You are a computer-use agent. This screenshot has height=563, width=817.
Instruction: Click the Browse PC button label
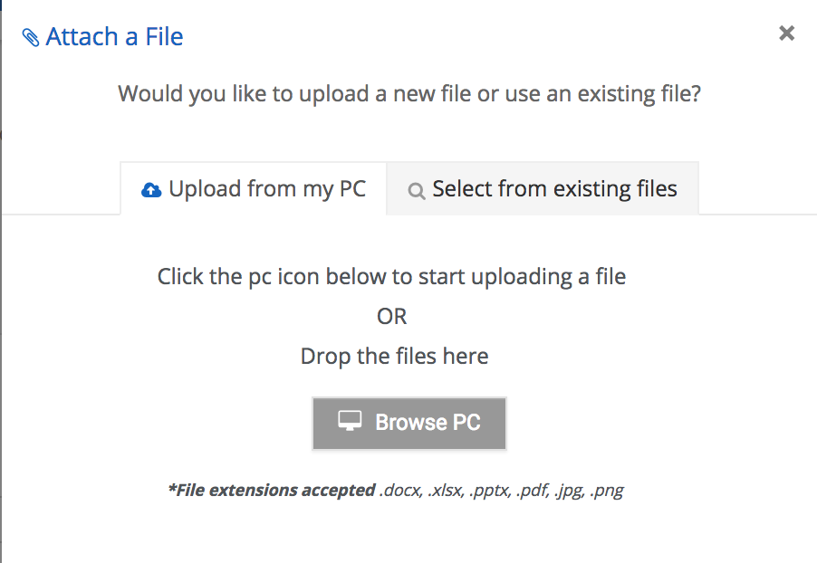point(428,423)
